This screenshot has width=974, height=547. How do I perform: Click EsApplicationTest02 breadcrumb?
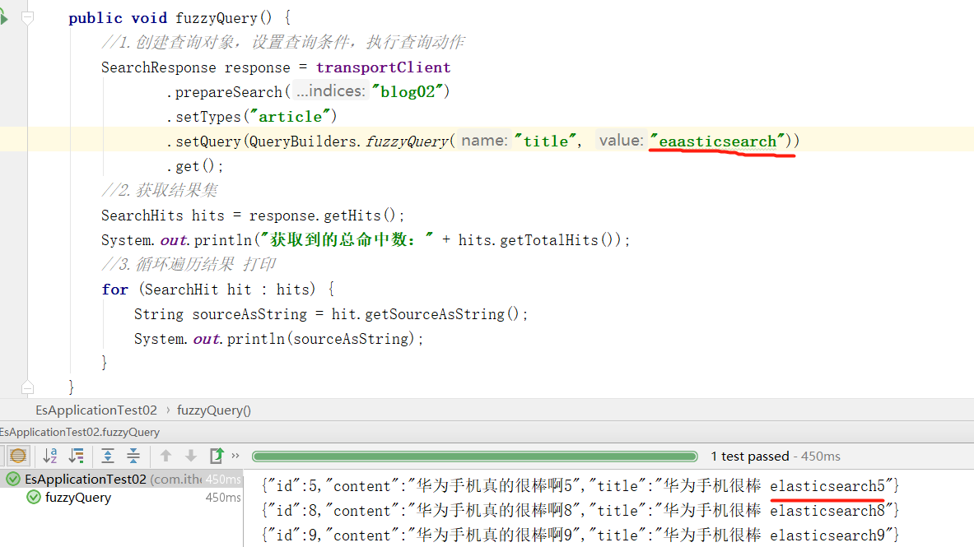(96, 410)
